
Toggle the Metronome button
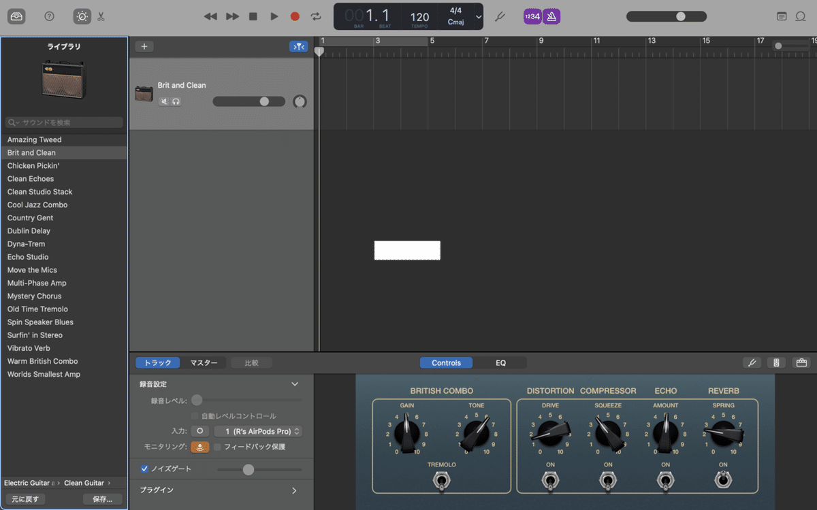[551, 16]
